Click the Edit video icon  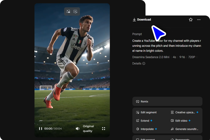[172, 121]
